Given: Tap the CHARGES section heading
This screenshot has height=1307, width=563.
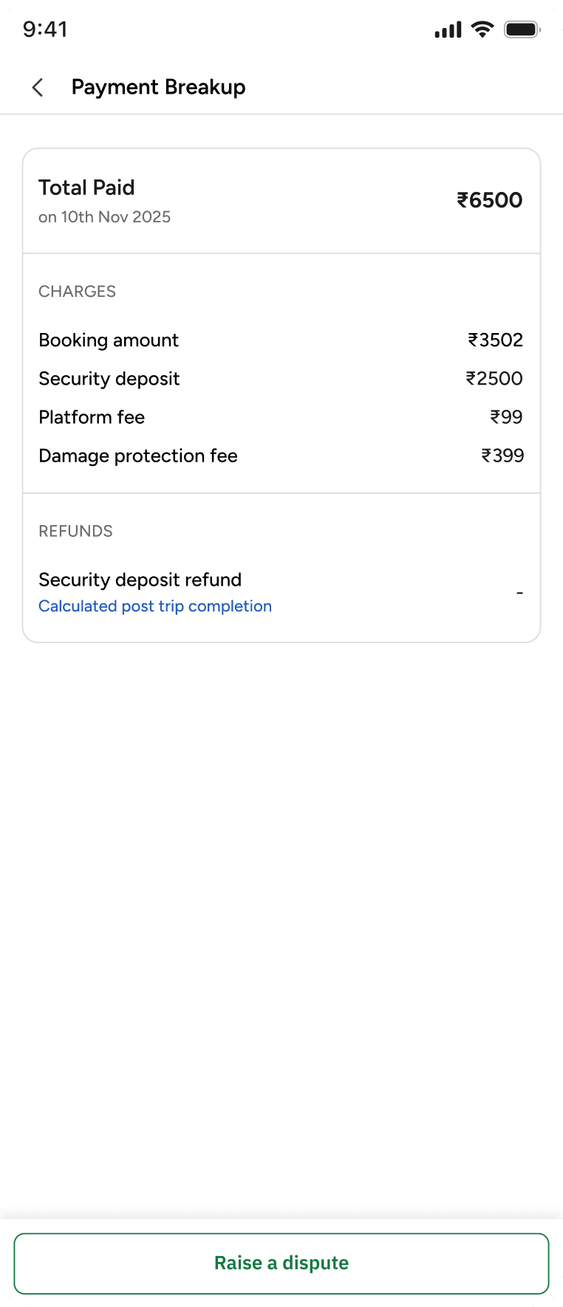Looking at the screenshot, I should (77, 292).
